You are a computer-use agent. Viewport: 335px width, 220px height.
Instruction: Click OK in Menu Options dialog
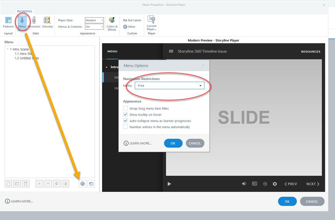[x=173, y=143]
